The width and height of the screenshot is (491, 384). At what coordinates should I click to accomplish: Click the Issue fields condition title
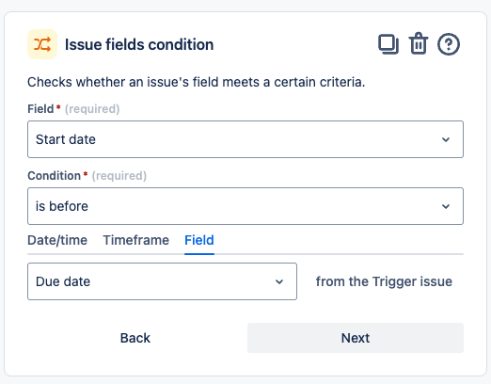pyautogui.click(x=139, y=44)
